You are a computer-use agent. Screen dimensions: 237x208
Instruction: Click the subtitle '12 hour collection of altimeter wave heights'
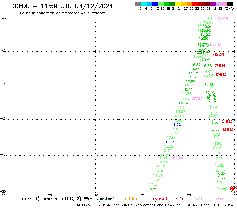click(x=62, y=13)
